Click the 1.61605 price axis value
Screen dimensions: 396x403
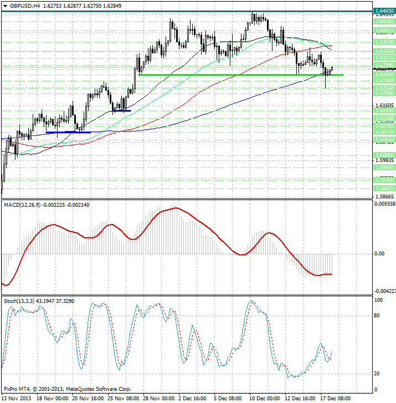(x=385, y=106)
